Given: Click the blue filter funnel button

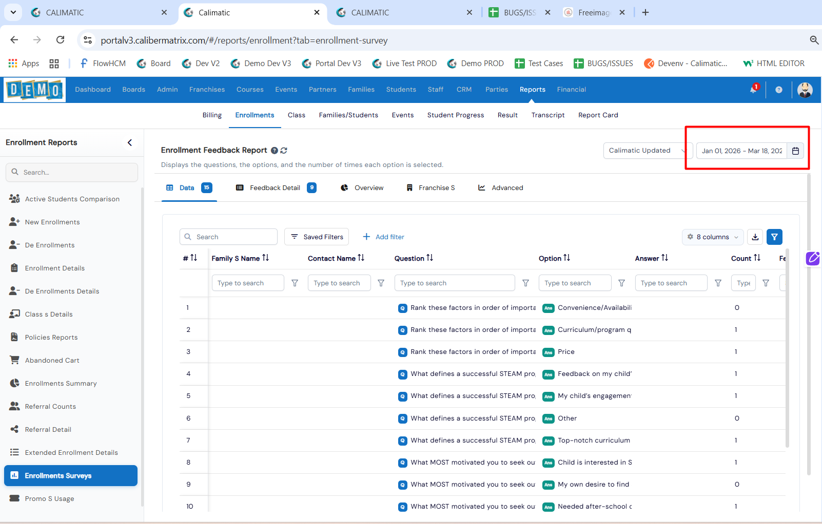Looking at the screenshot, I should [x=774, y=237].
